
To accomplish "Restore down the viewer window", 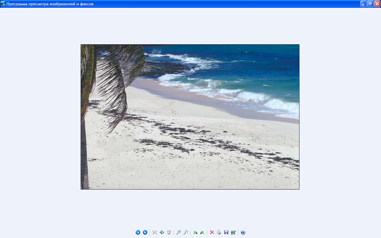I will tap(370, 4).
